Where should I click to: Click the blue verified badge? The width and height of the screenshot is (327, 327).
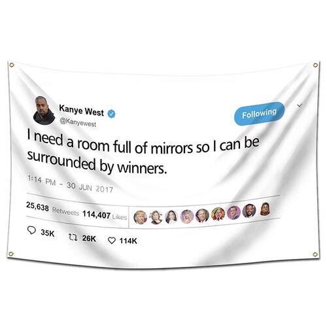(112, 114)
